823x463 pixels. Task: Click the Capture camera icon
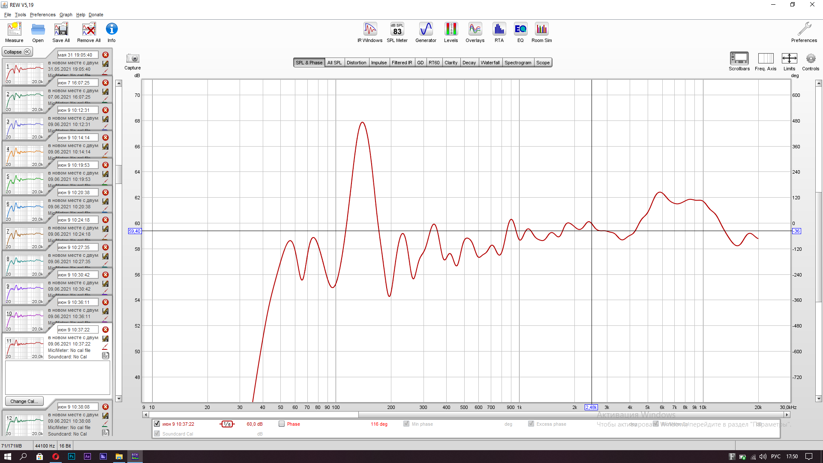coord(132,59)
